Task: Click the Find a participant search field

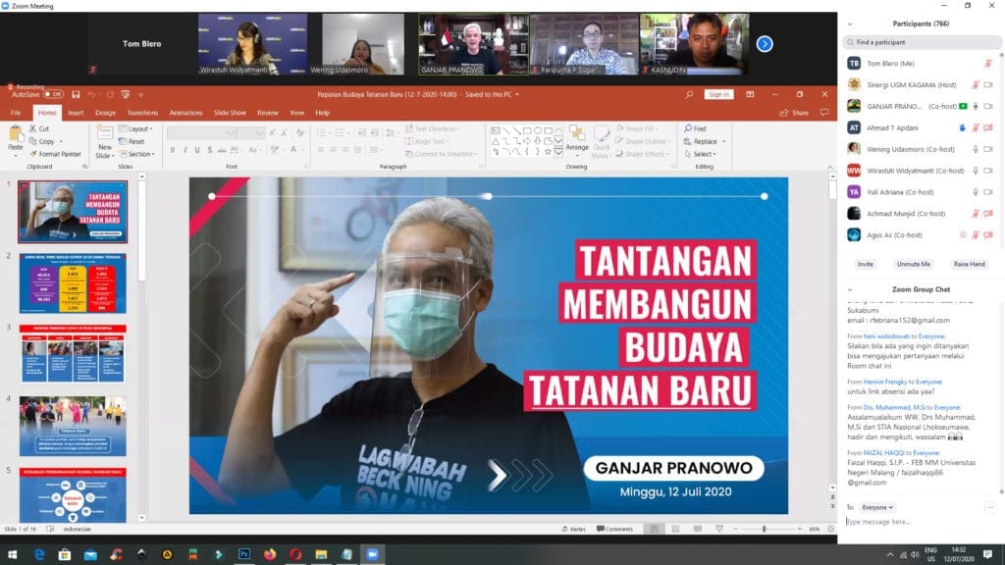Action: pyautogui.click(x=922, y=42)
